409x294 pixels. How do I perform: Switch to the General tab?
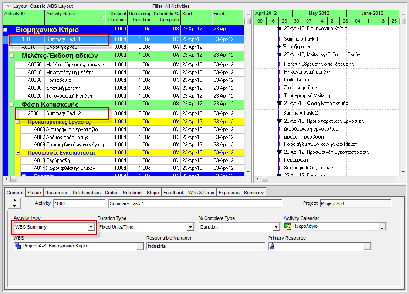(15, 193)
